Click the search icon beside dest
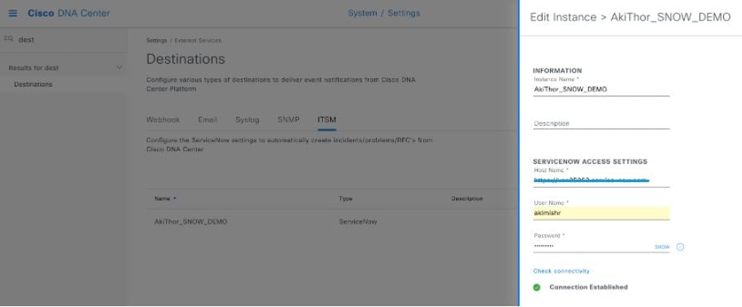742x307 pixels. (x=8, y=40)
